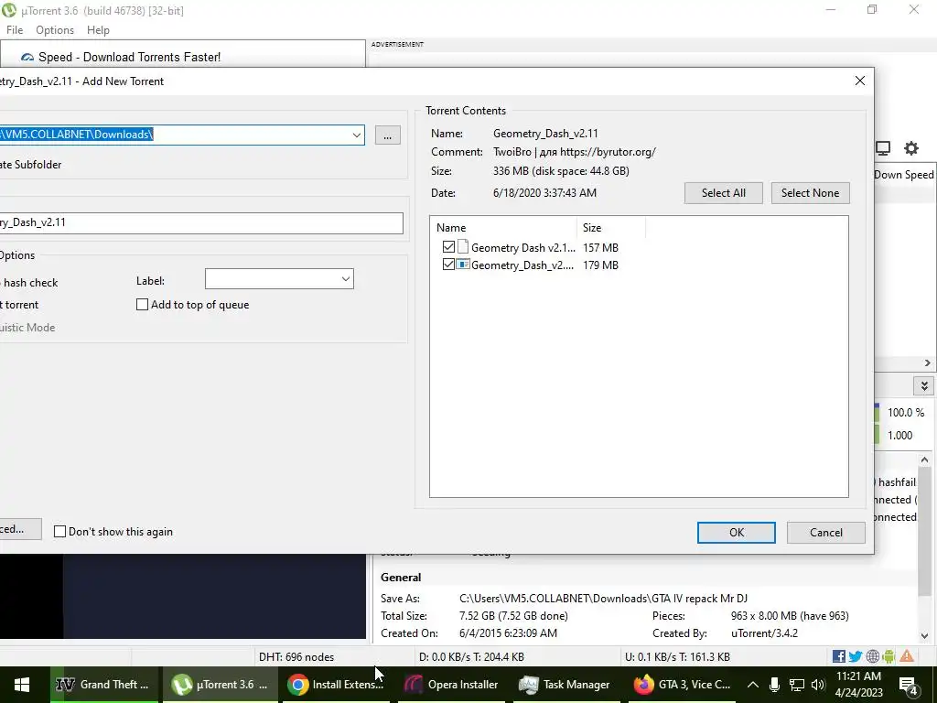Click Select None button
This screenshot has width=937, height=703.
tap(811, 193)
